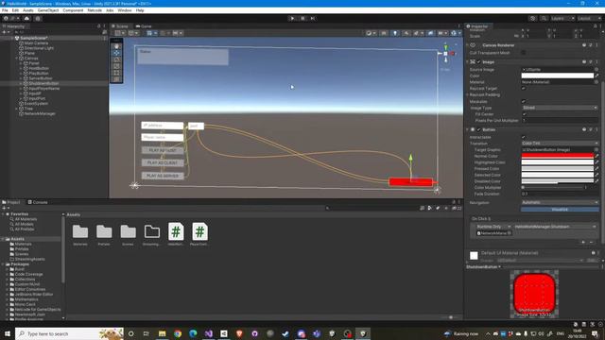Select the Move tool in scene toolbar
Viewport: 605px width, 340px height.
(117, 53)
